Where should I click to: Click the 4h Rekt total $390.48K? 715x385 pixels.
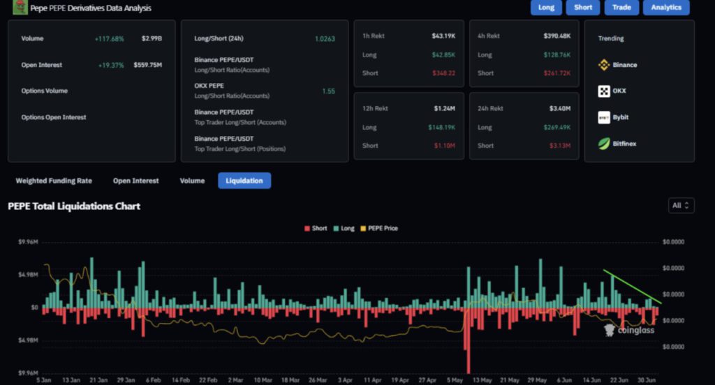[x=556, y=36]
